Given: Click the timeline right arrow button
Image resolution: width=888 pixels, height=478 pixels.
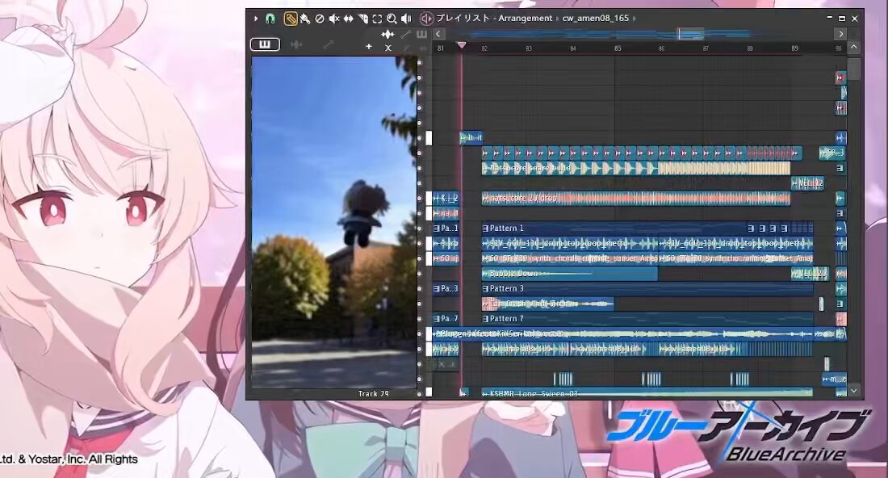Looking at the screenshot, I should pyautogui.click(x=841, y=35).
